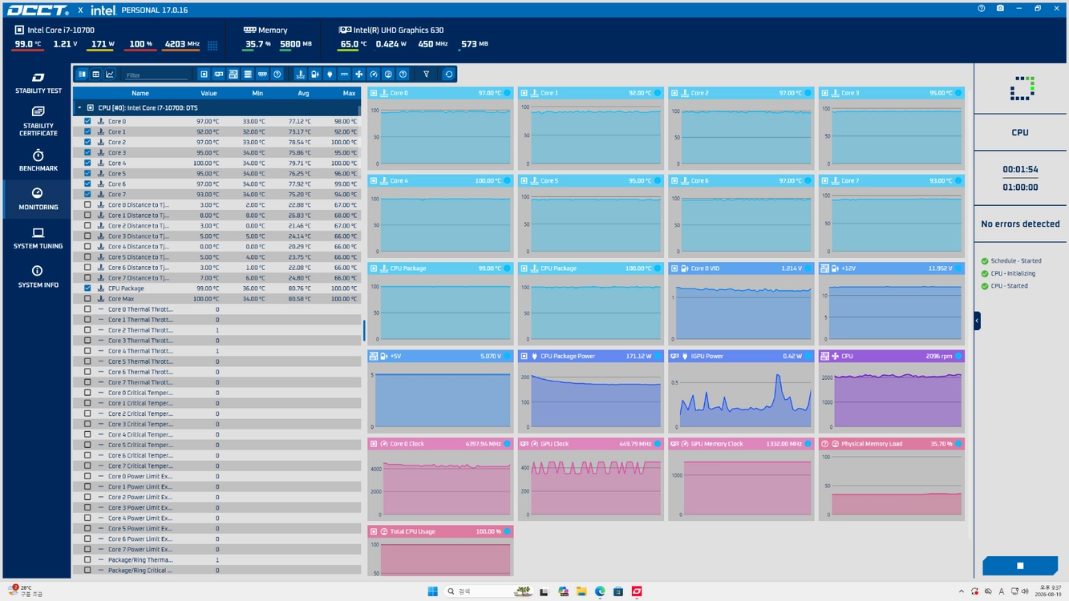This screenshot has height=601, width=1069.
Task: Collapse CPU [#0] Intel Core i7-10700 group
Action: click(x=79, y=107)
